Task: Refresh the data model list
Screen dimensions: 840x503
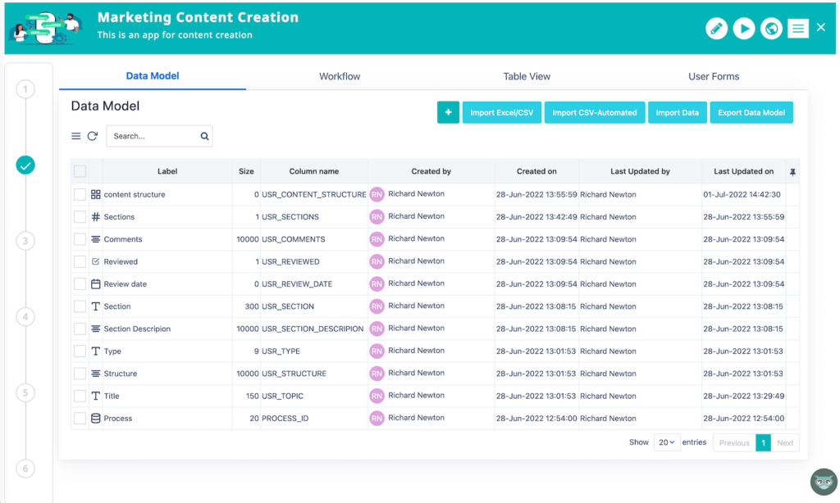Action: 92,135
